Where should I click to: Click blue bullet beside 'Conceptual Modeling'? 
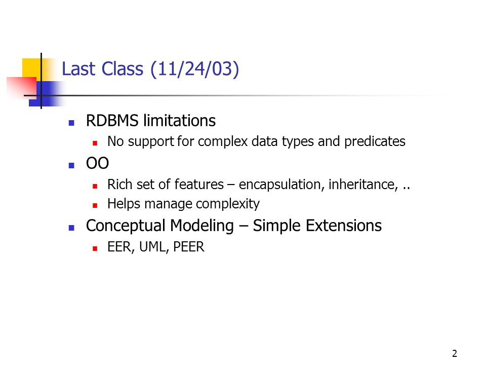[71, 228]
